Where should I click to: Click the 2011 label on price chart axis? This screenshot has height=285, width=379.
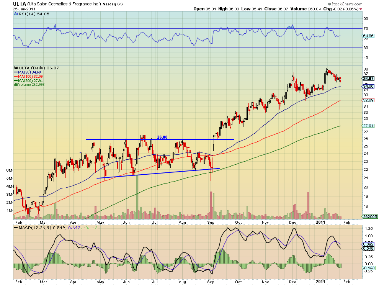tap(321, 222)
